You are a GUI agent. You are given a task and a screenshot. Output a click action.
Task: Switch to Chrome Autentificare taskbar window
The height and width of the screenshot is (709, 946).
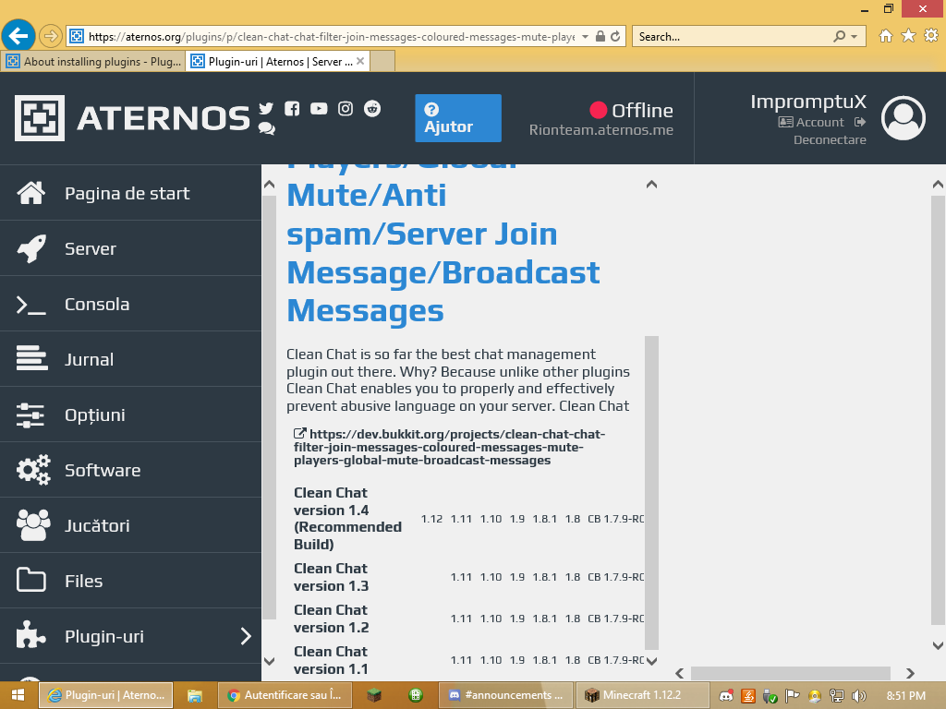point(285,695)
